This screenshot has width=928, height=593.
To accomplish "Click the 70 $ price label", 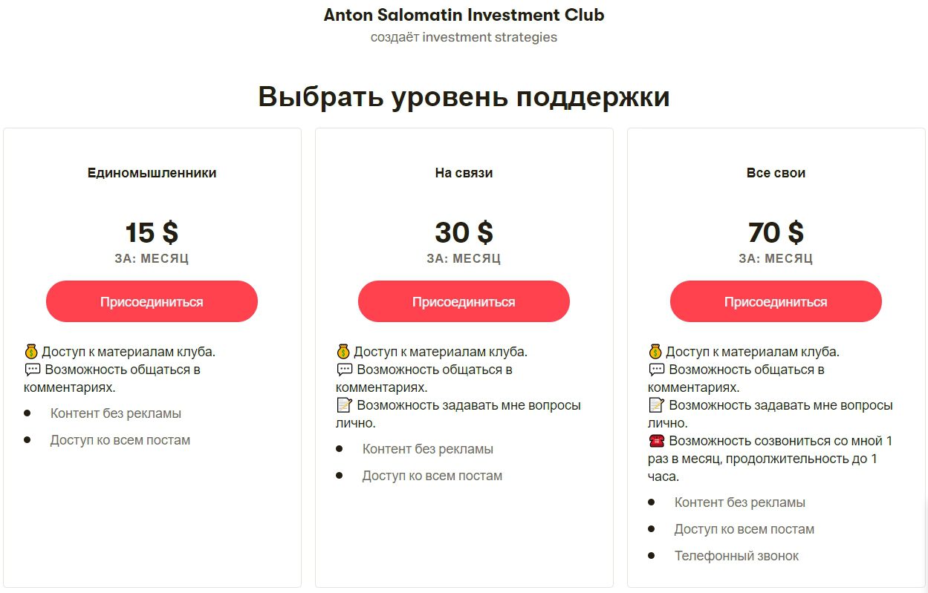I will tap(776, 232).
